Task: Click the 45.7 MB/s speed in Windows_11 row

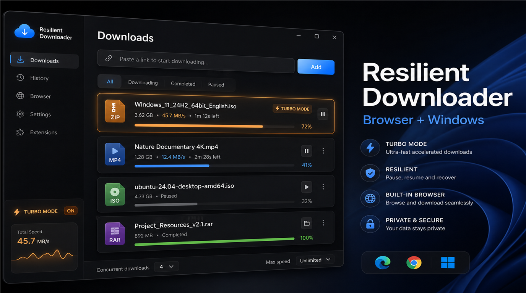Action: pyautogui.click(x=174, y=115)
